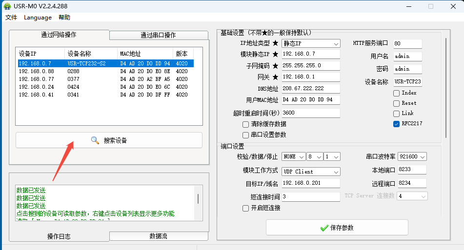Enable the 清除缓存数据 checkbox
The image size is (464, 250).
(x=246, y=124)
